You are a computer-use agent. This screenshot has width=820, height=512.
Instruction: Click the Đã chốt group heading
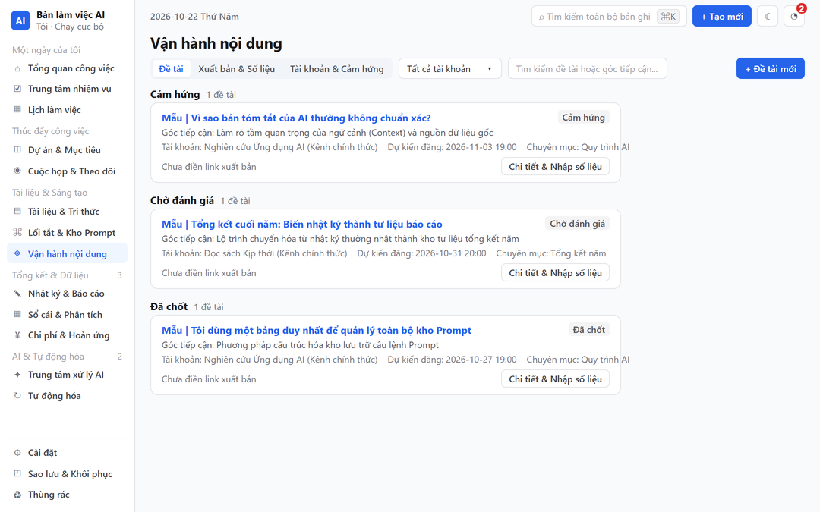[x=169, y=306]
